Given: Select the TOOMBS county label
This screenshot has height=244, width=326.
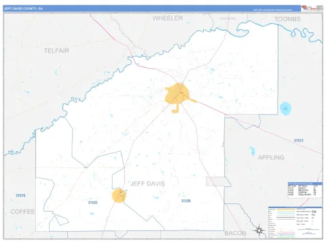Looking at the screenshot, I should coord(287,19).
